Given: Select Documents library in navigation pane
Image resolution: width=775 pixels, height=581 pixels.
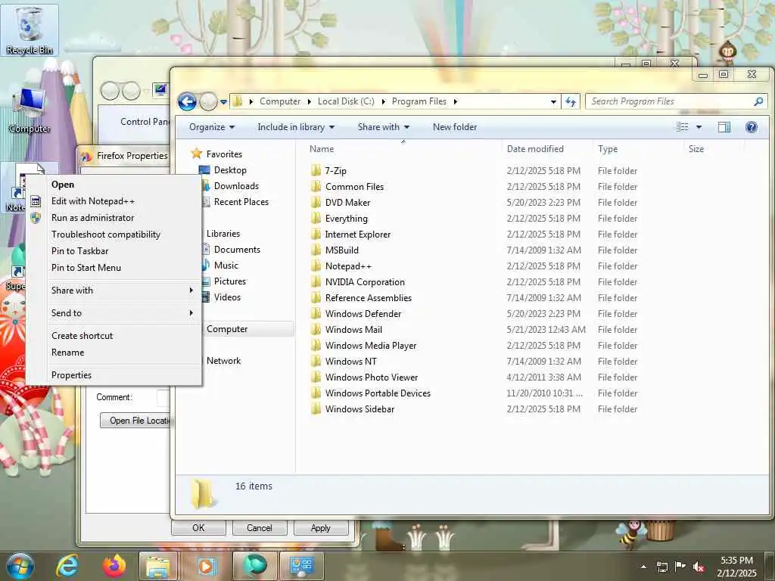Looking at the screenshot, I should (237, 250).
